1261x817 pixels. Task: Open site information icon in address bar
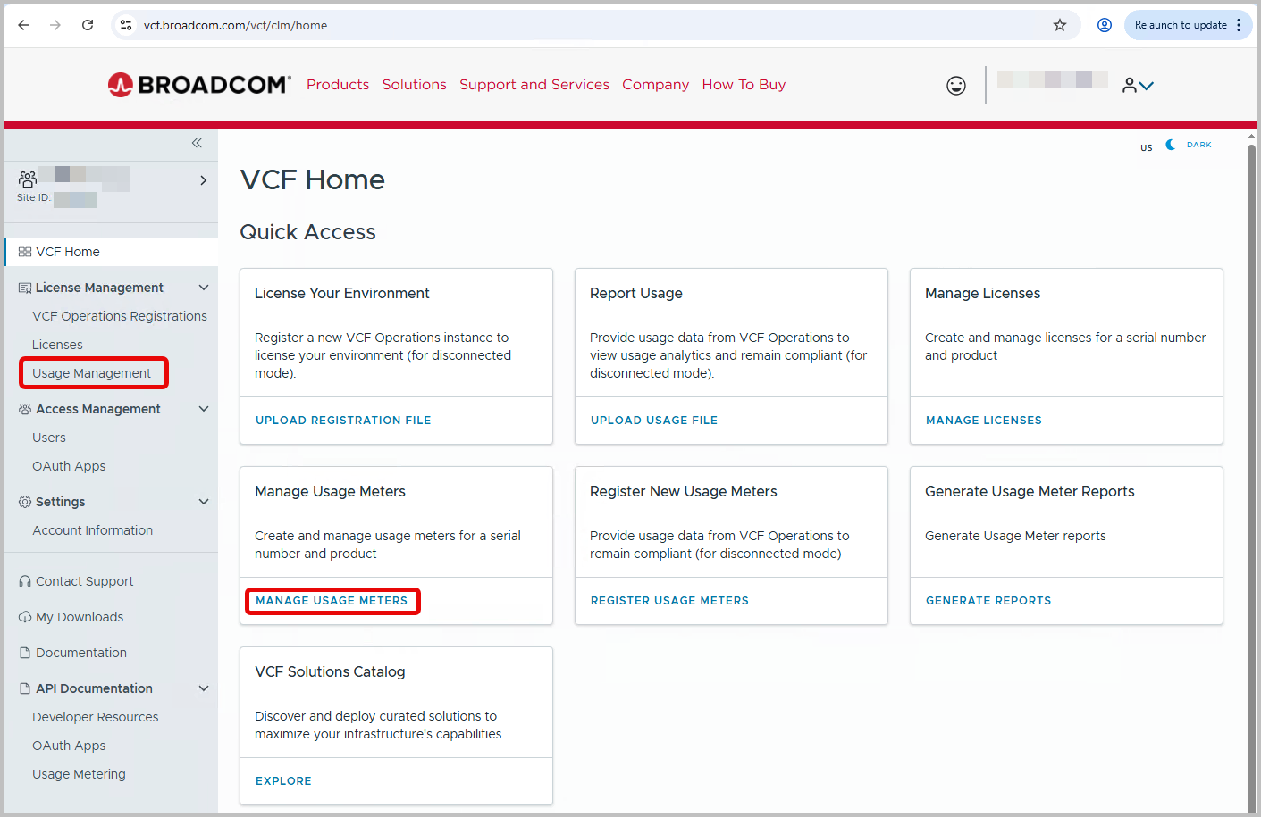pos(126,25)
